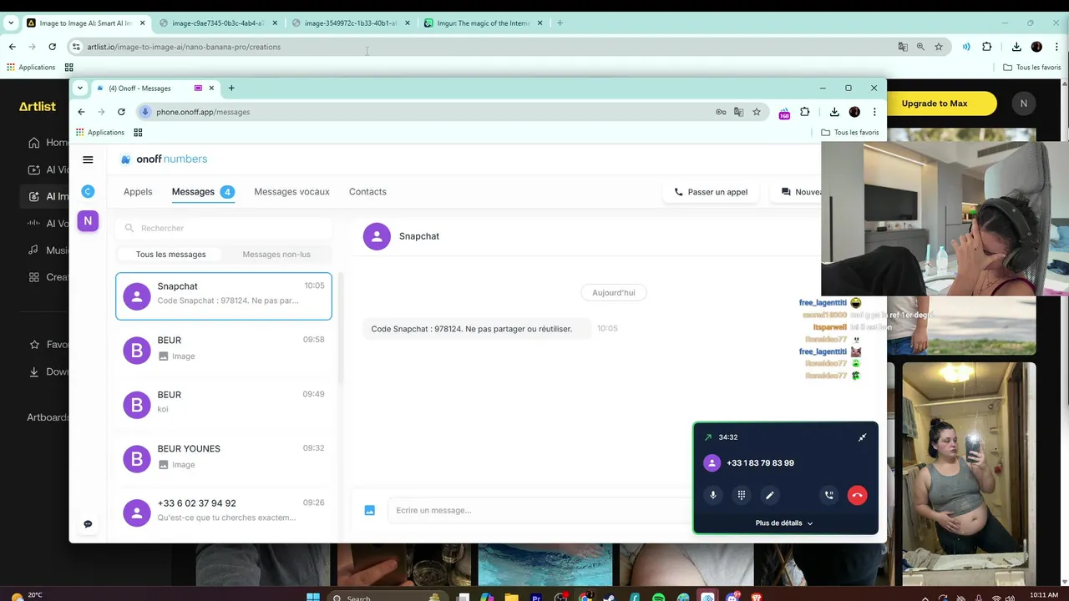Open tab search dropdown in background Chrome window
The height and width of the screenshot is (601, 1069).
tap(11, 23)
